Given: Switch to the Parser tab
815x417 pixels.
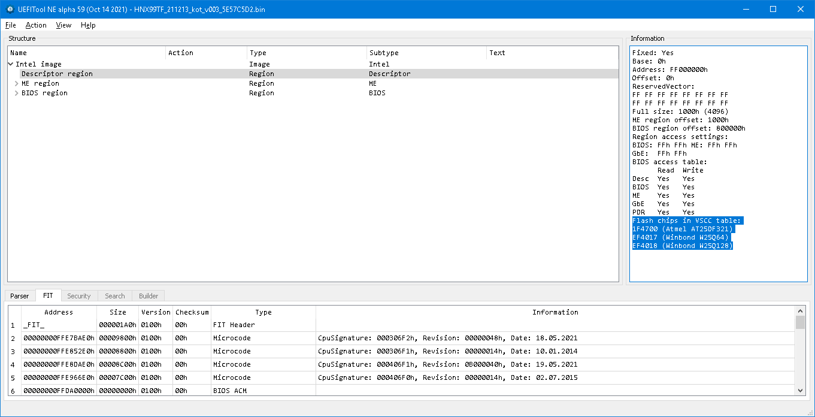Looking at the screenshot, I should coord(20,296).
